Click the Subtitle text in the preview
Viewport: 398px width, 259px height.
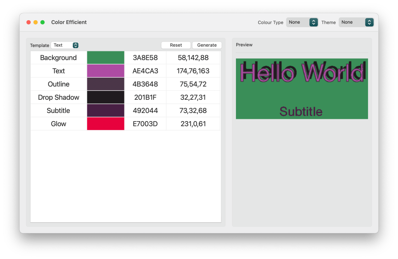point(301,111)
